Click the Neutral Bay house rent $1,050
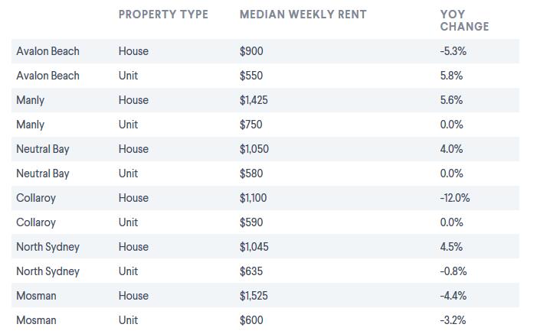This screenshot has width=537, height=334. (254, 149)
